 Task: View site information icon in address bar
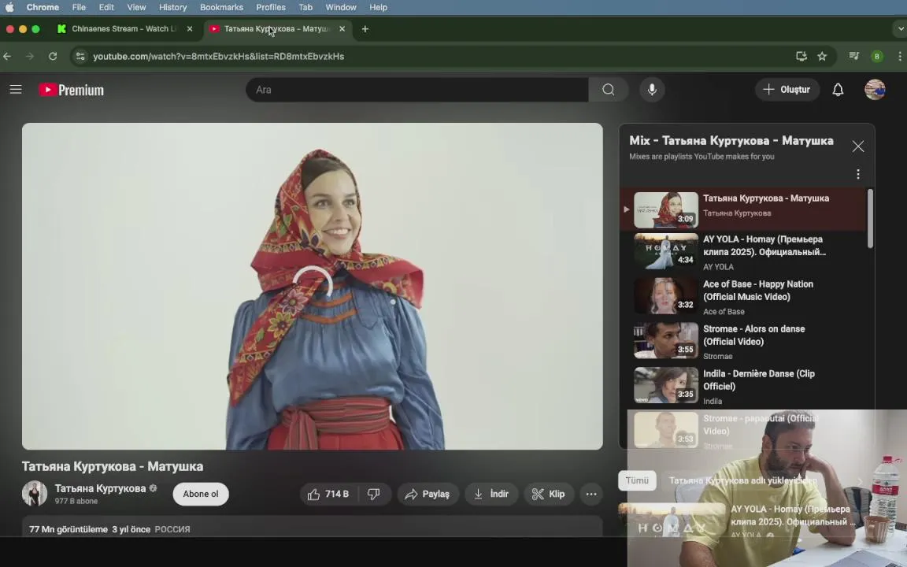[80, 56]
